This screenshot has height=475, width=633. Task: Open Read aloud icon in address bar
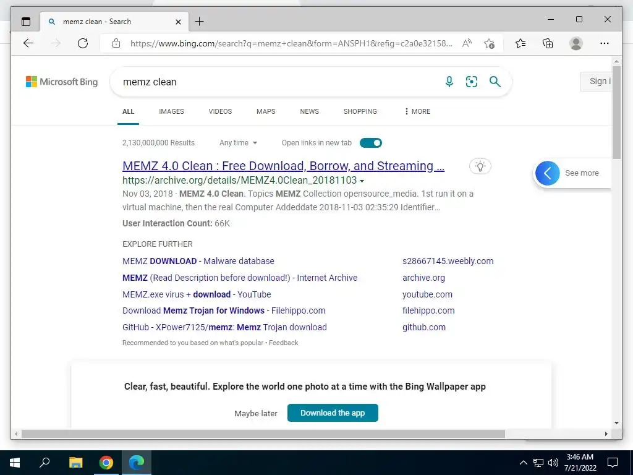click(x=467, y=43)
